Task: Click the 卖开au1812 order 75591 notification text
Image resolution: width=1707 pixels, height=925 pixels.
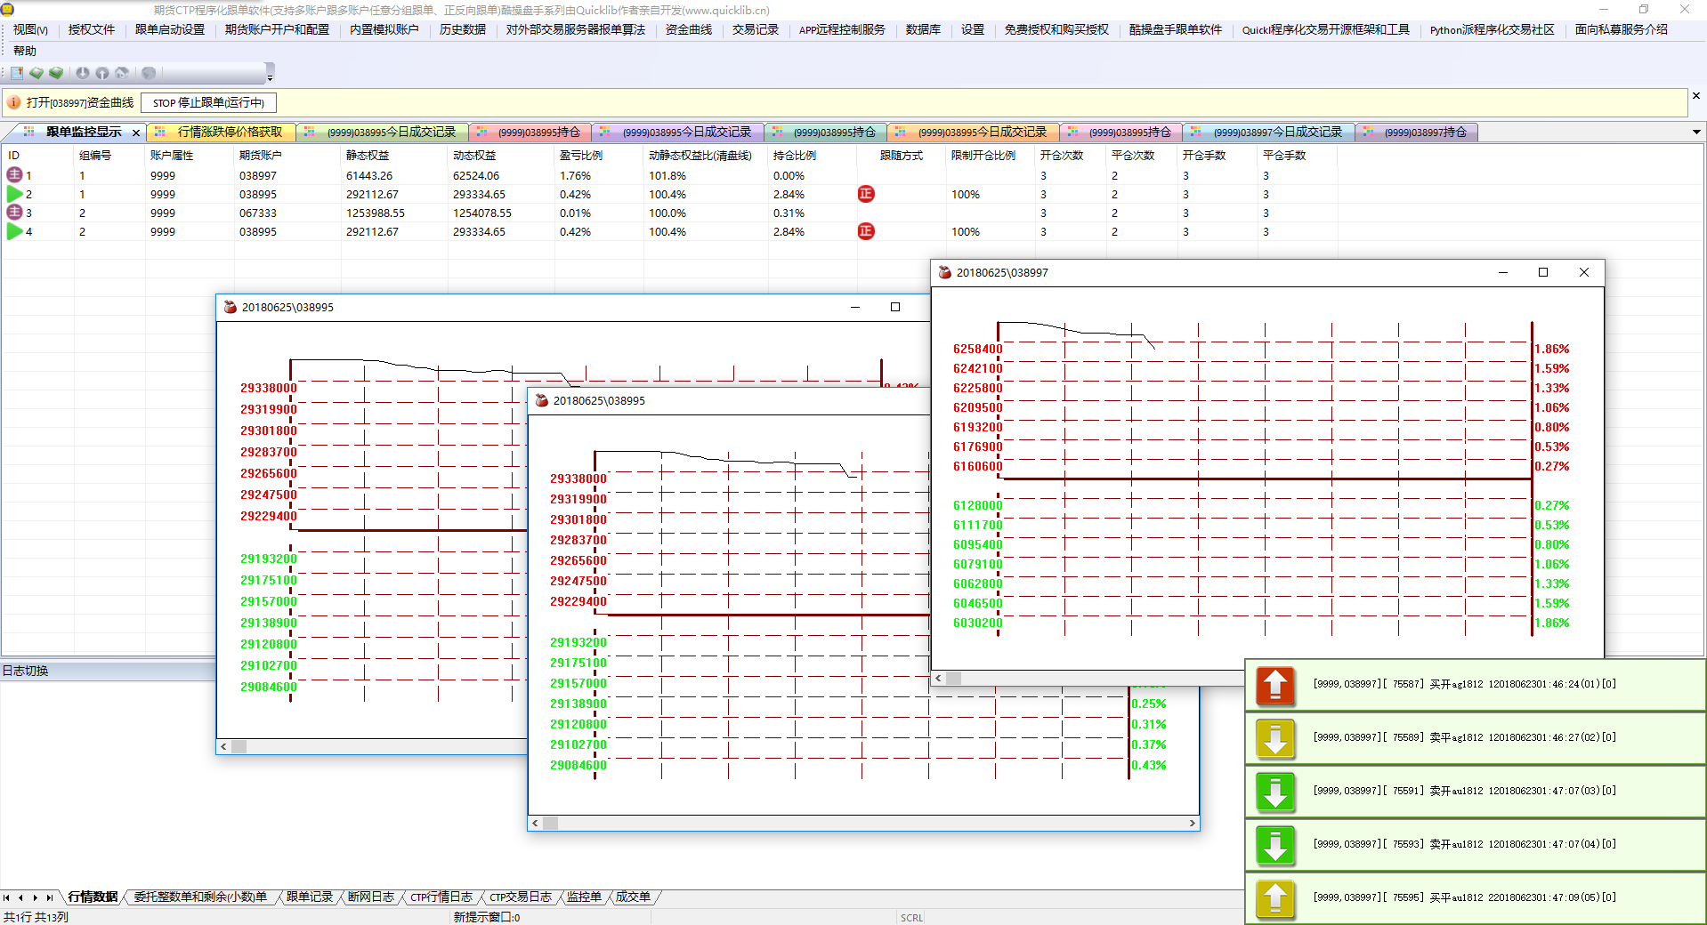Action: (1465, 791)
